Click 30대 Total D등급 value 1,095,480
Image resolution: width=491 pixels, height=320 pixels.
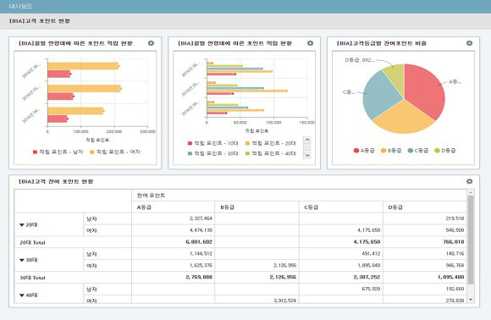click(x=451, y=277)
